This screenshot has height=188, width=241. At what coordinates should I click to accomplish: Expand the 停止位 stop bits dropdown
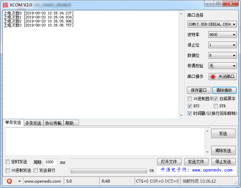pyautogui.click(x=222, y=45)
